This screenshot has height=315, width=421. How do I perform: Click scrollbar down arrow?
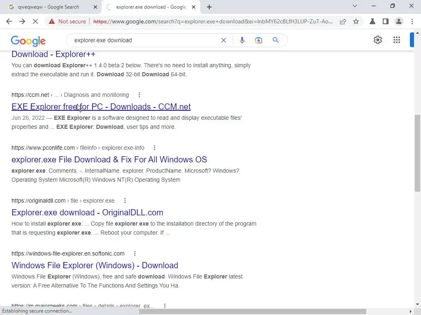pyautogui.click(x=417, y=304)
